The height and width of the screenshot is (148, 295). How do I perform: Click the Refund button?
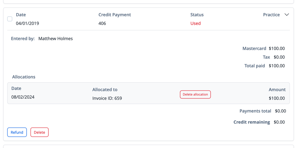tap(17, 132)
